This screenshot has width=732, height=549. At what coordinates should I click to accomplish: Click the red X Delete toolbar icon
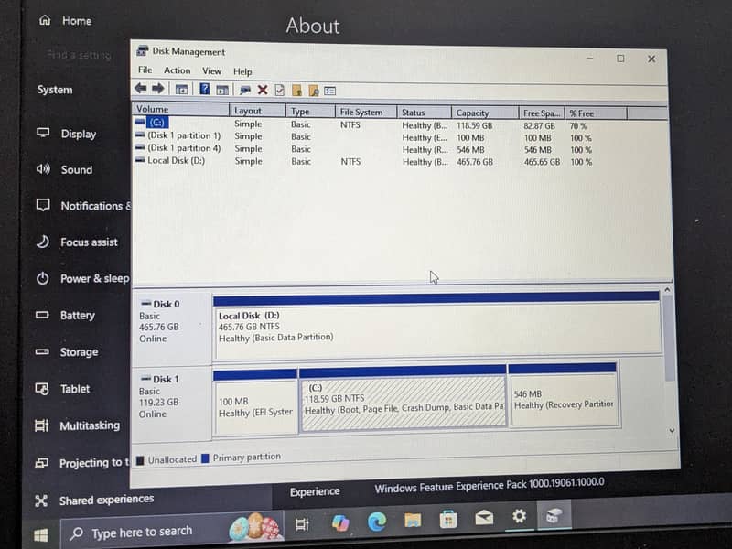(263, 90)
